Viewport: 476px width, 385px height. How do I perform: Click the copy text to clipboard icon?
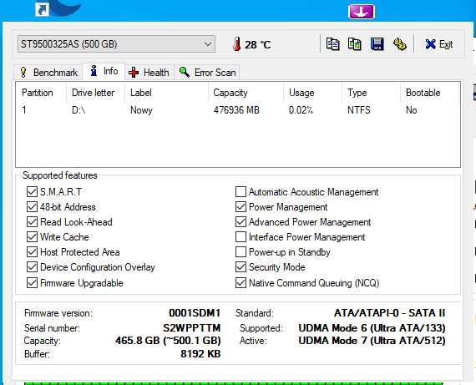click(x=332, y=44)
